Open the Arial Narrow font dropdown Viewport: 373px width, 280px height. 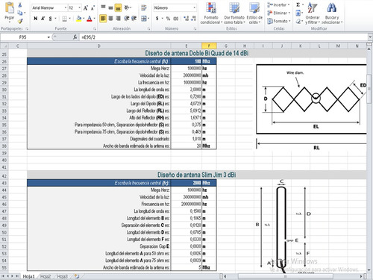pos(66,8)
